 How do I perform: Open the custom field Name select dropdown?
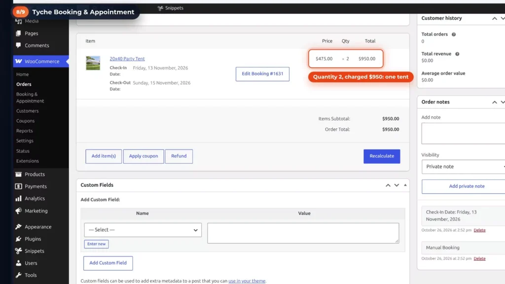pos(143,230)
